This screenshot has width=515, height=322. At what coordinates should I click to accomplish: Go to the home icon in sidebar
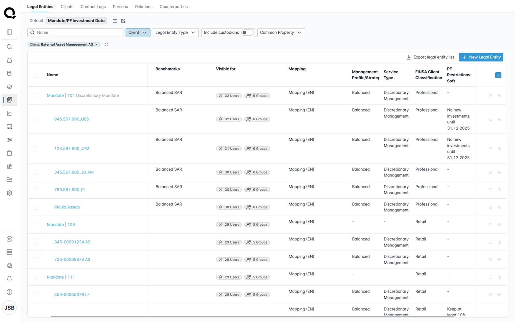(x=9, y=60)
